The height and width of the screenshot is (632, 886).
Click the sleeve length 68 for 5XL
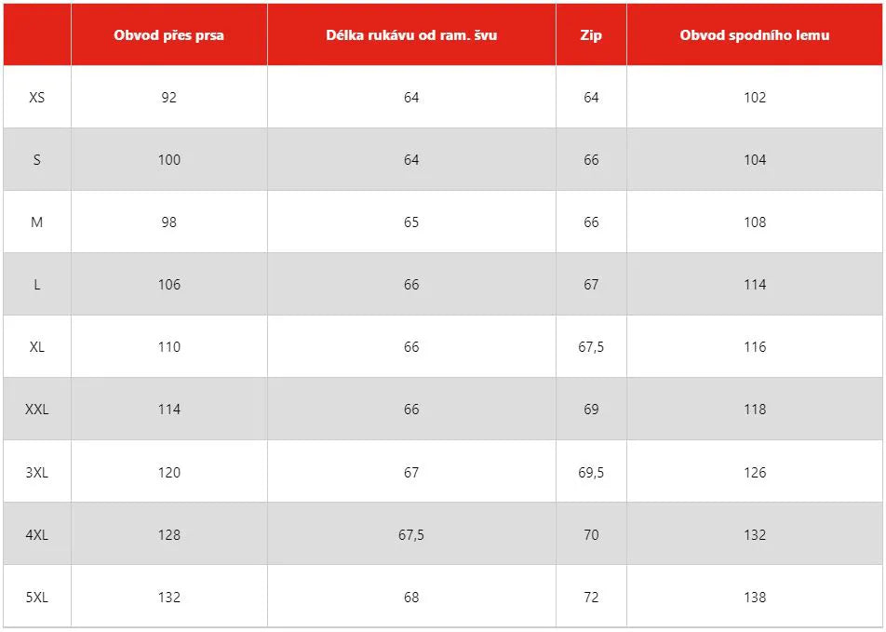(x=411, y=597)
